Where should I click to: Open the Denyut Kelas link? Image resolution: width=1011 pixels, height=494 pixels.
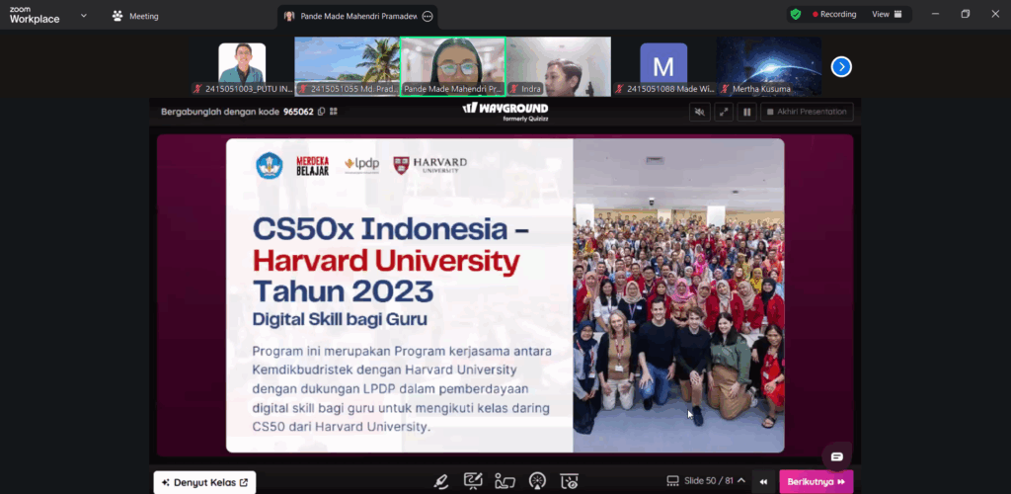pyautogui.click(x=204, y=482)
